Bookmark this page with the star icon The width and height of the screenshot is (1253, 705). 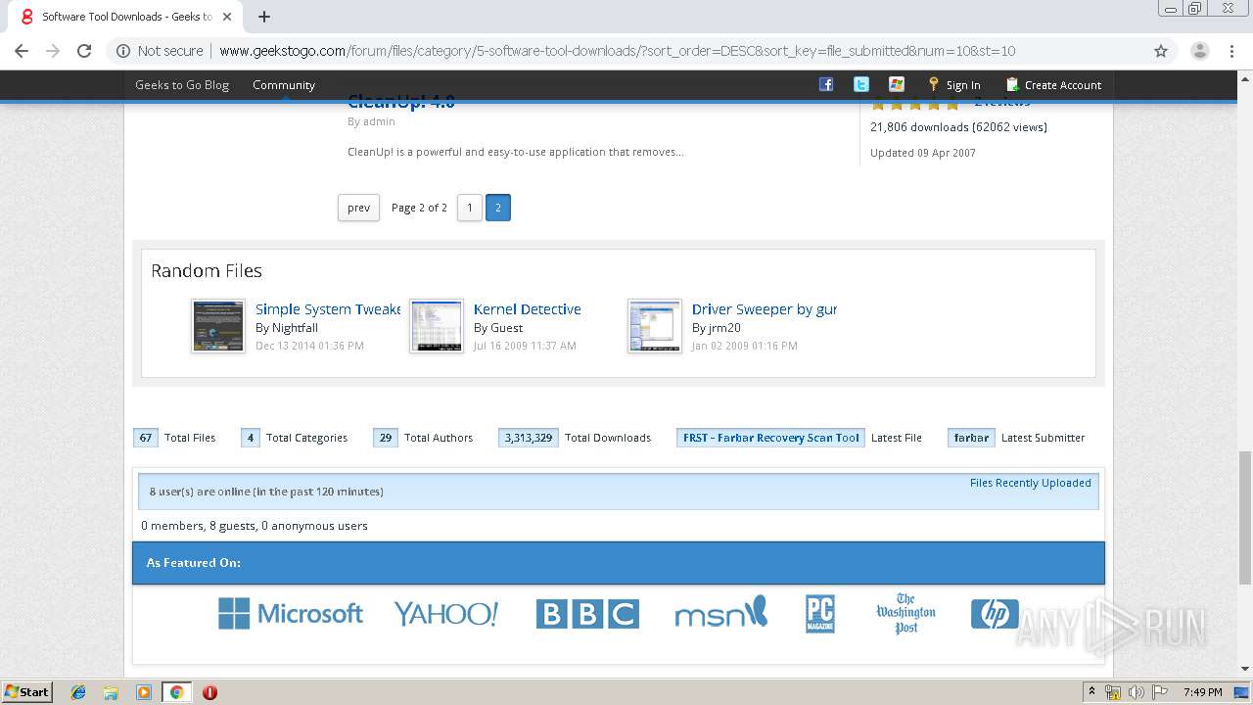pos(1161,51)
